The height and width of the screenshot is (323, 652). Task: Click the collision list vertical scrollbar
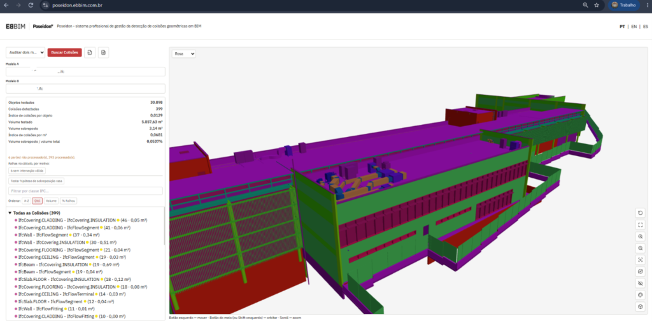click(x=165, y=227)
